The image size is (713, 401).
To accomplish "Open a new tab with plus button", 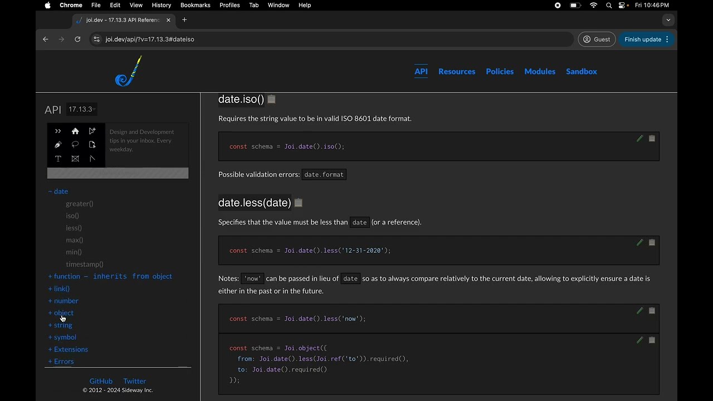I will (x=184, y=20).
